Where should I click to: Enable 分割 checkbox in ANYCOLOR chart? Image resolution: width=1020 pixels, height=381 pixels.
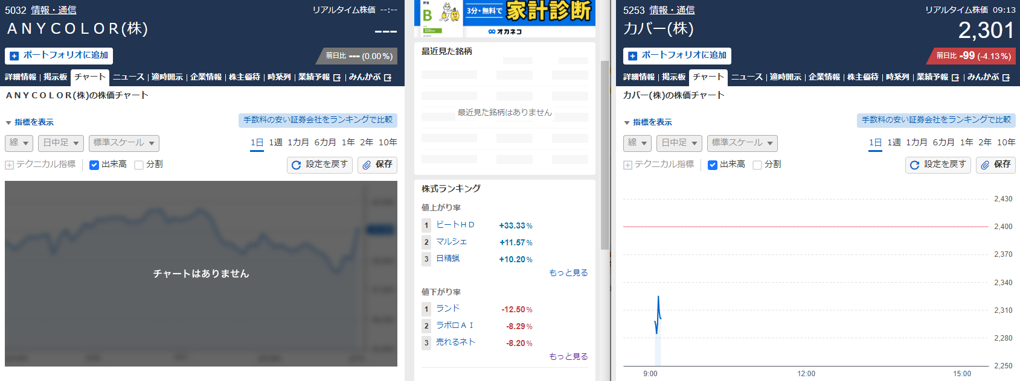click(139, 165)
